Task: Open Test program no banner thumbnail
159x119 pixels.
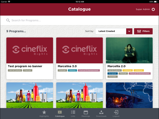Action: (x=30, y=50)
